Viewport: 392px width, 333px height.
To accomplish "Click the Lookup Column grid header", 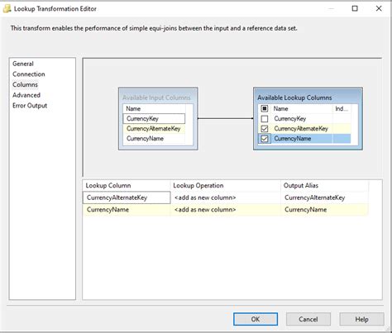I will tap(127, 185).
